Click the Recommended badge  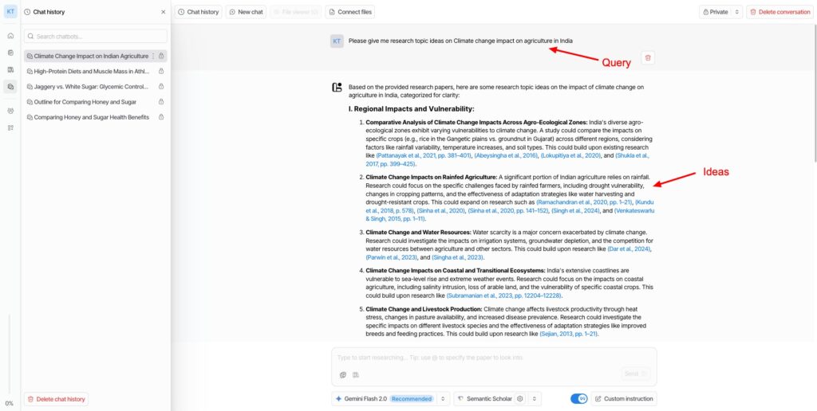point(412,399)
